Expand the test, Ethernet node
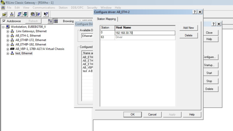233x131 pixels. click(x=8, y=54)
